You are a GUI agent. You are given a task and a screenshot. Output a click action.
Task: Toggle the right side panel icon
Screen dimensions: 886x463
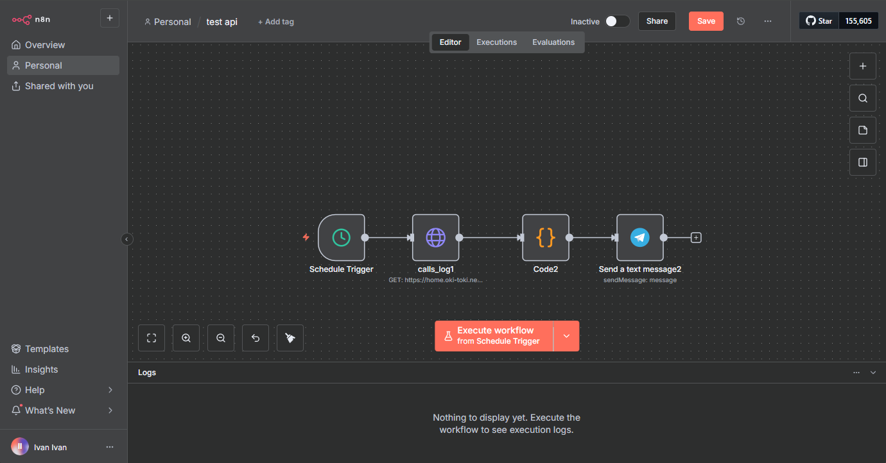[863, 162]
